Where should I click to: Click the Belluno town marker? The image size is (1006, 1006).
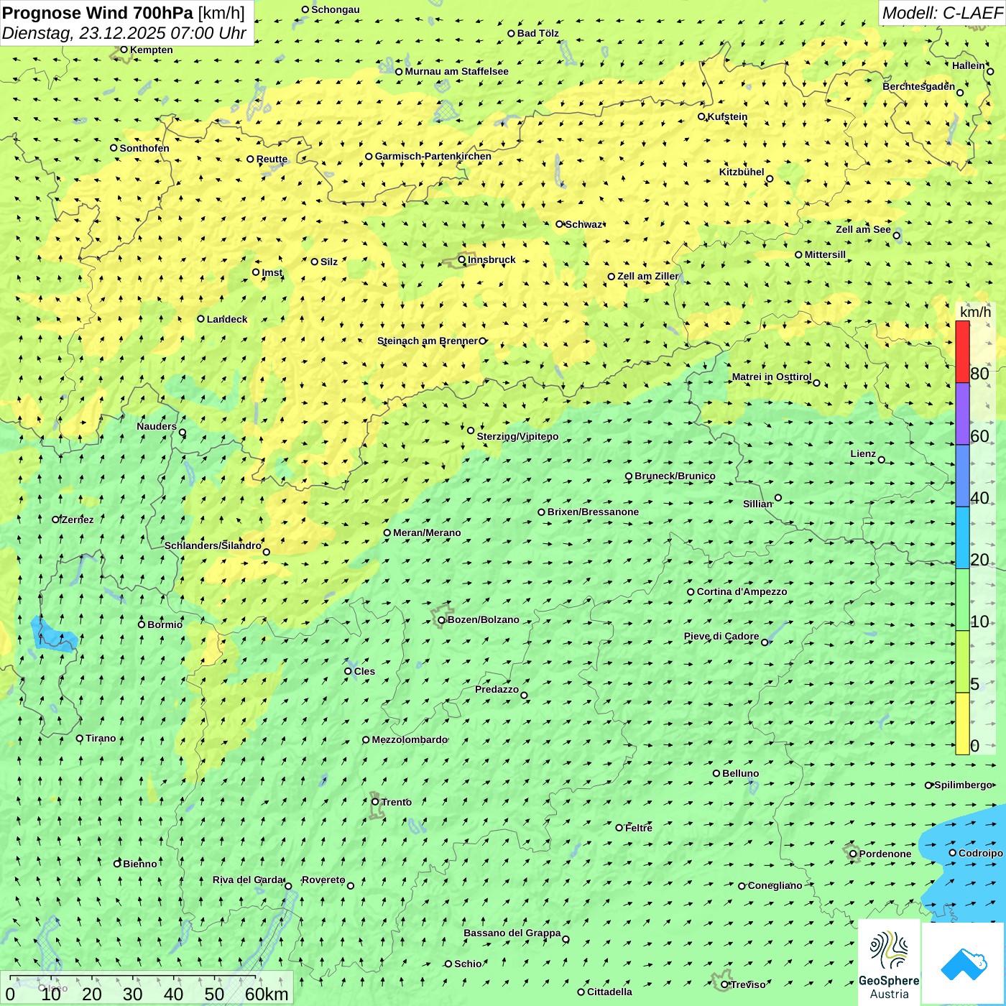coord(716,773)
